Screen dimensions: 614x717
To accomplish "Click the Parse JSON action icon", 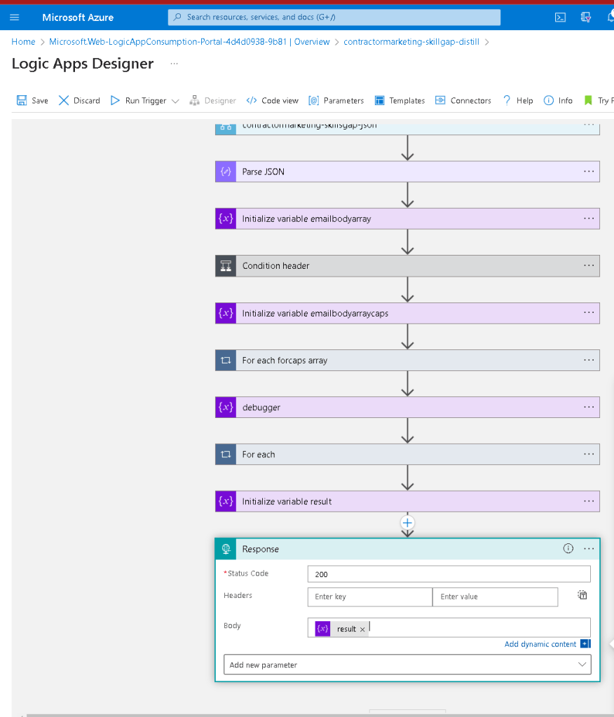I will point(226,172).
